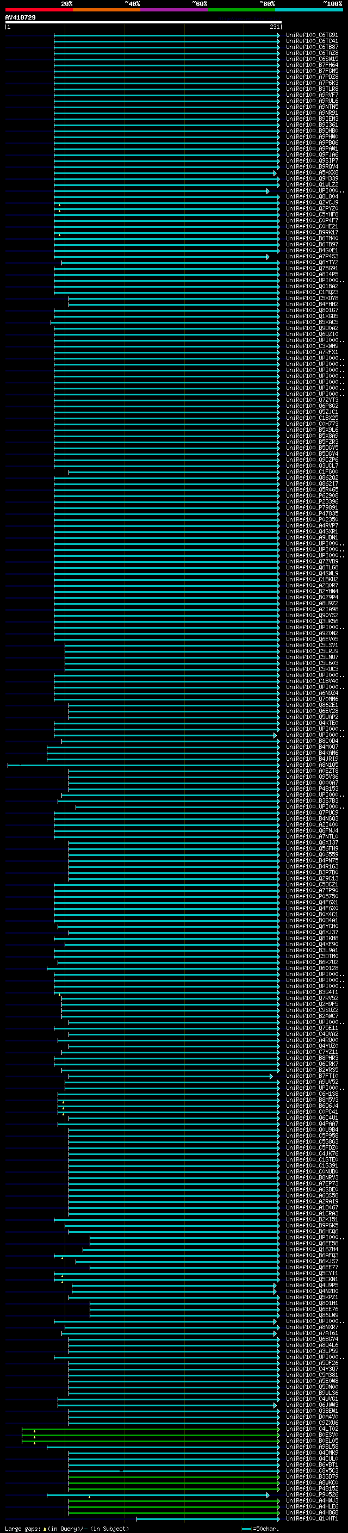Select the UniRef100_C5KUC3 label

pyautogui.click(x=312, y=669)
